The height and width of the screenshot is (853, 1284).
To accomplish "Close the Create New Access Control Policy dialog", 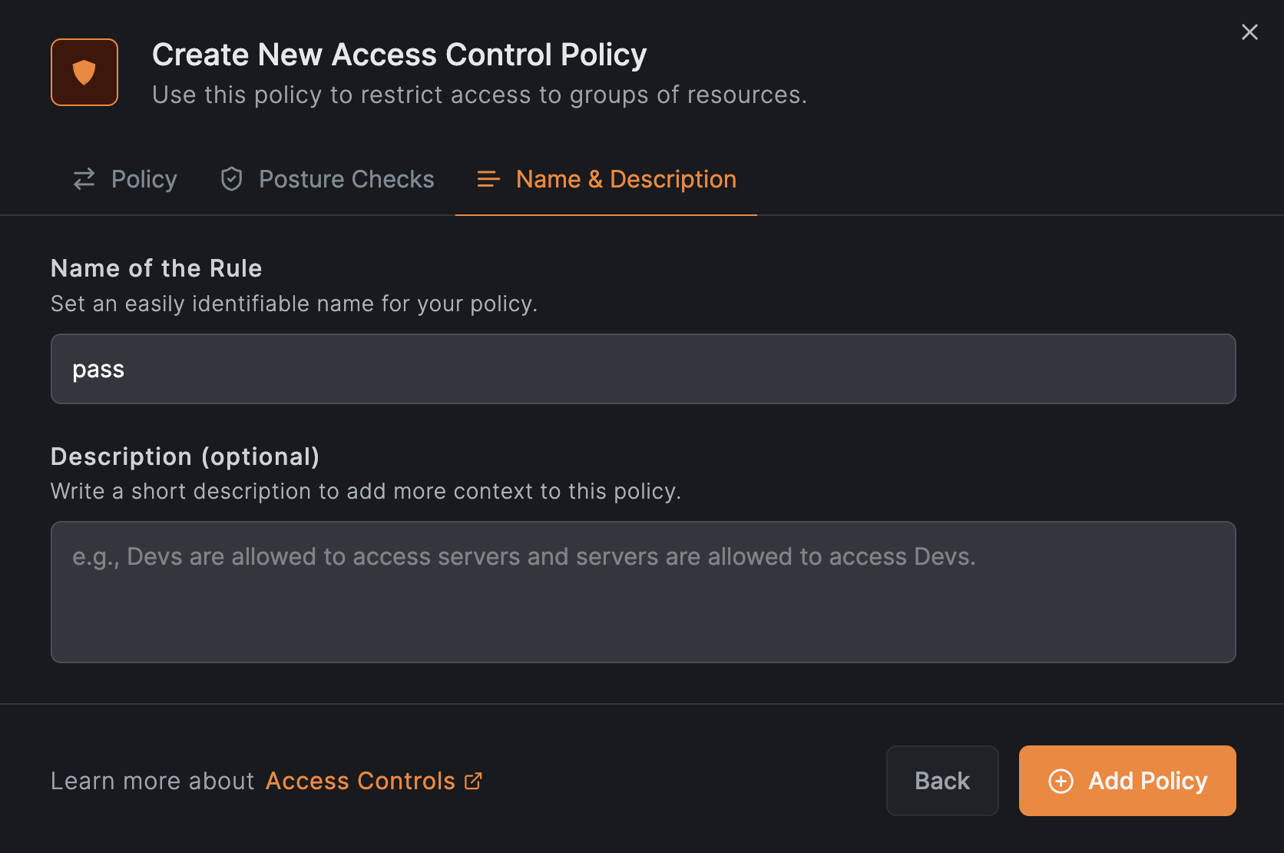I will tap(1249, 32).
